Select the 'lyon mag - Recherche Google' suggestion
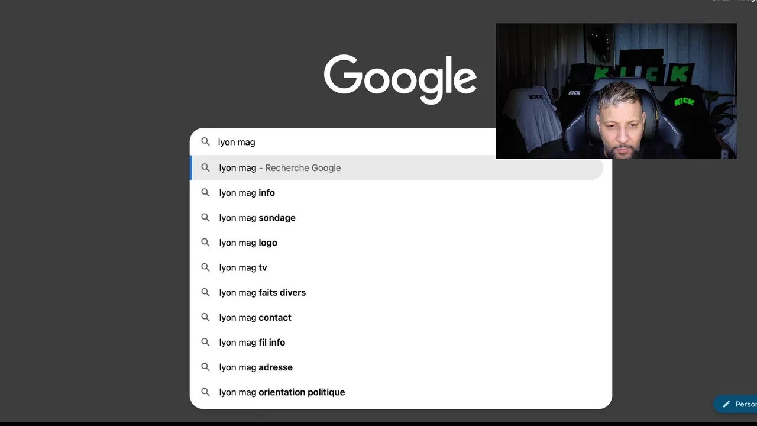The image size is (757, 426). [x=396, y=168]
